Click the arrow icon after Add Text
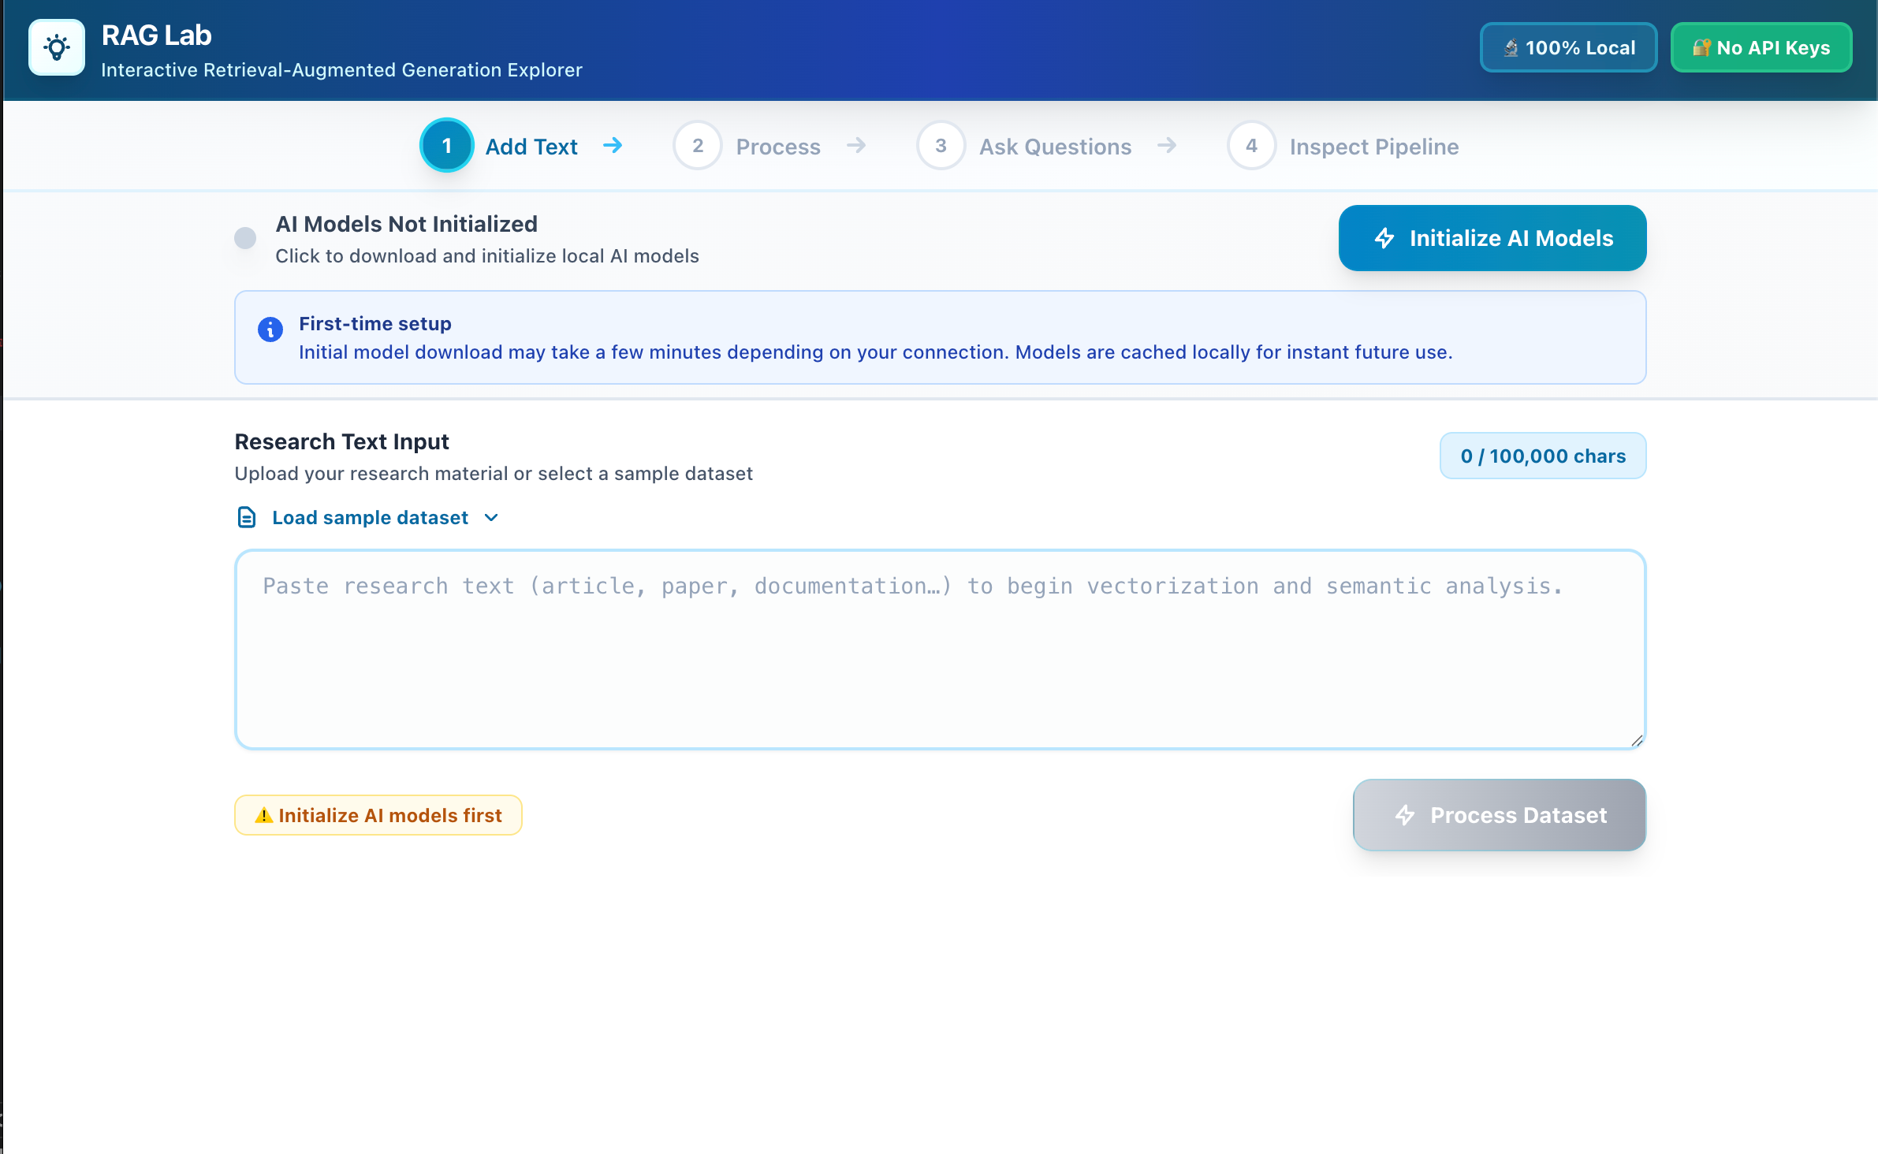The image size is (1878, 1154). (613, 145)
